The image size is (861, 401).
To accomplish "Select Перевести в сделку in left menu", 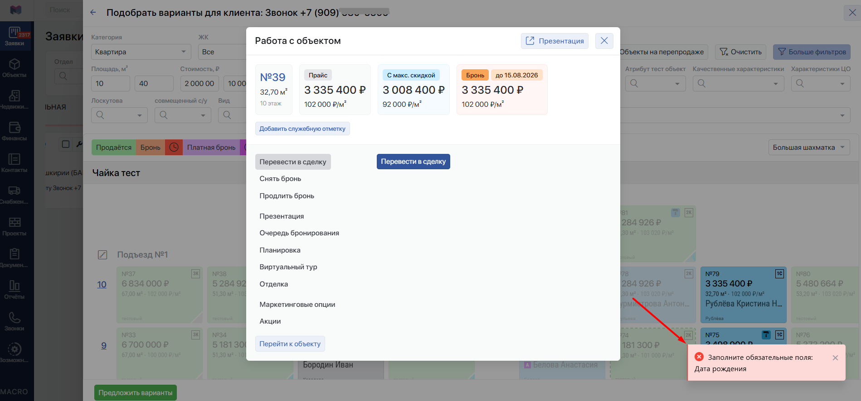I will pos(293,162).
